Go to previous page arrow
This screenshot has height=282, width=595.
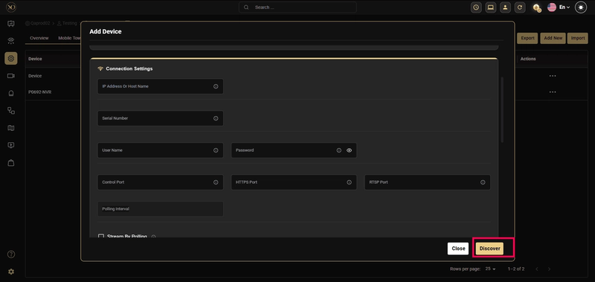537,269
